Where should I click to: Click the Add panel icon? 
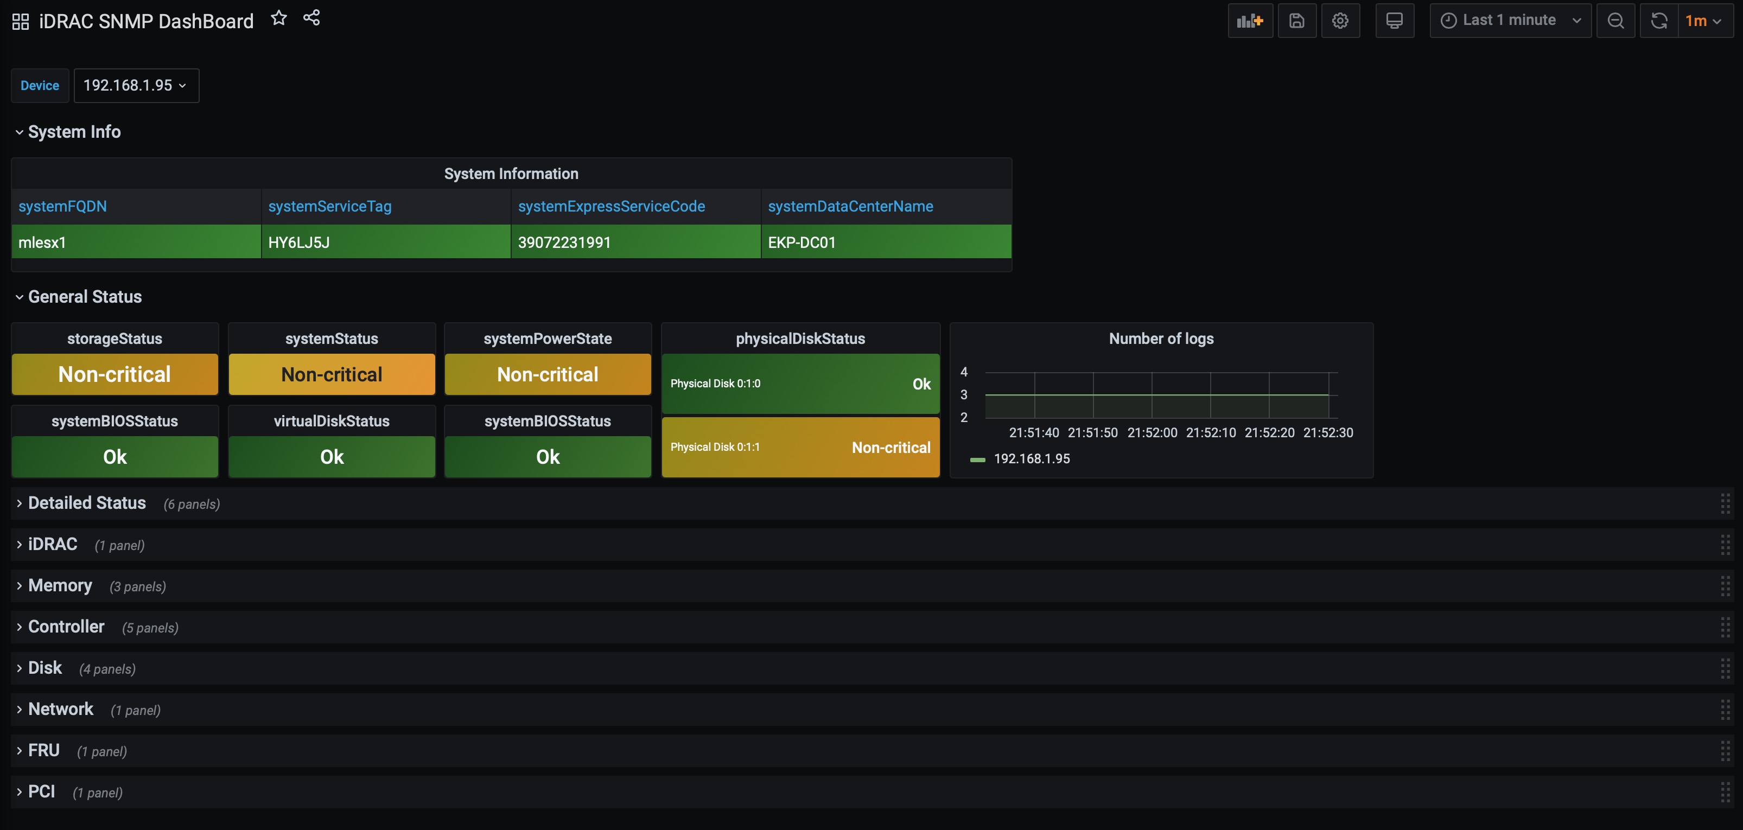pyautogui.click(x=1250, y=20)
